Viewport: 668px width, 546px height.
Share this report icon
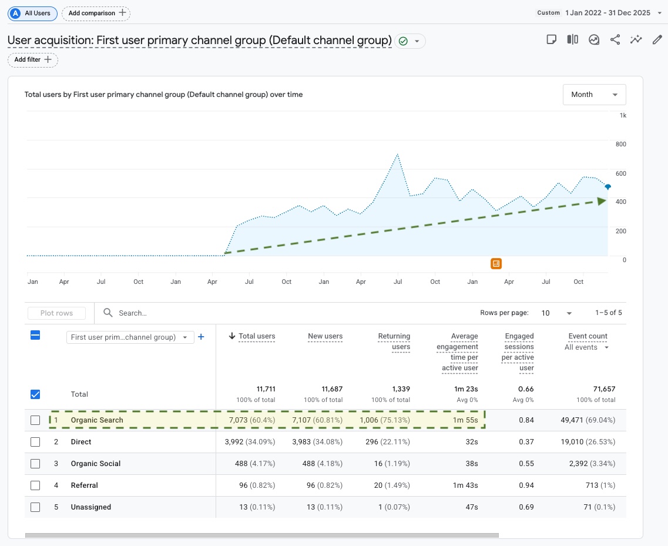tap(615, 40)
